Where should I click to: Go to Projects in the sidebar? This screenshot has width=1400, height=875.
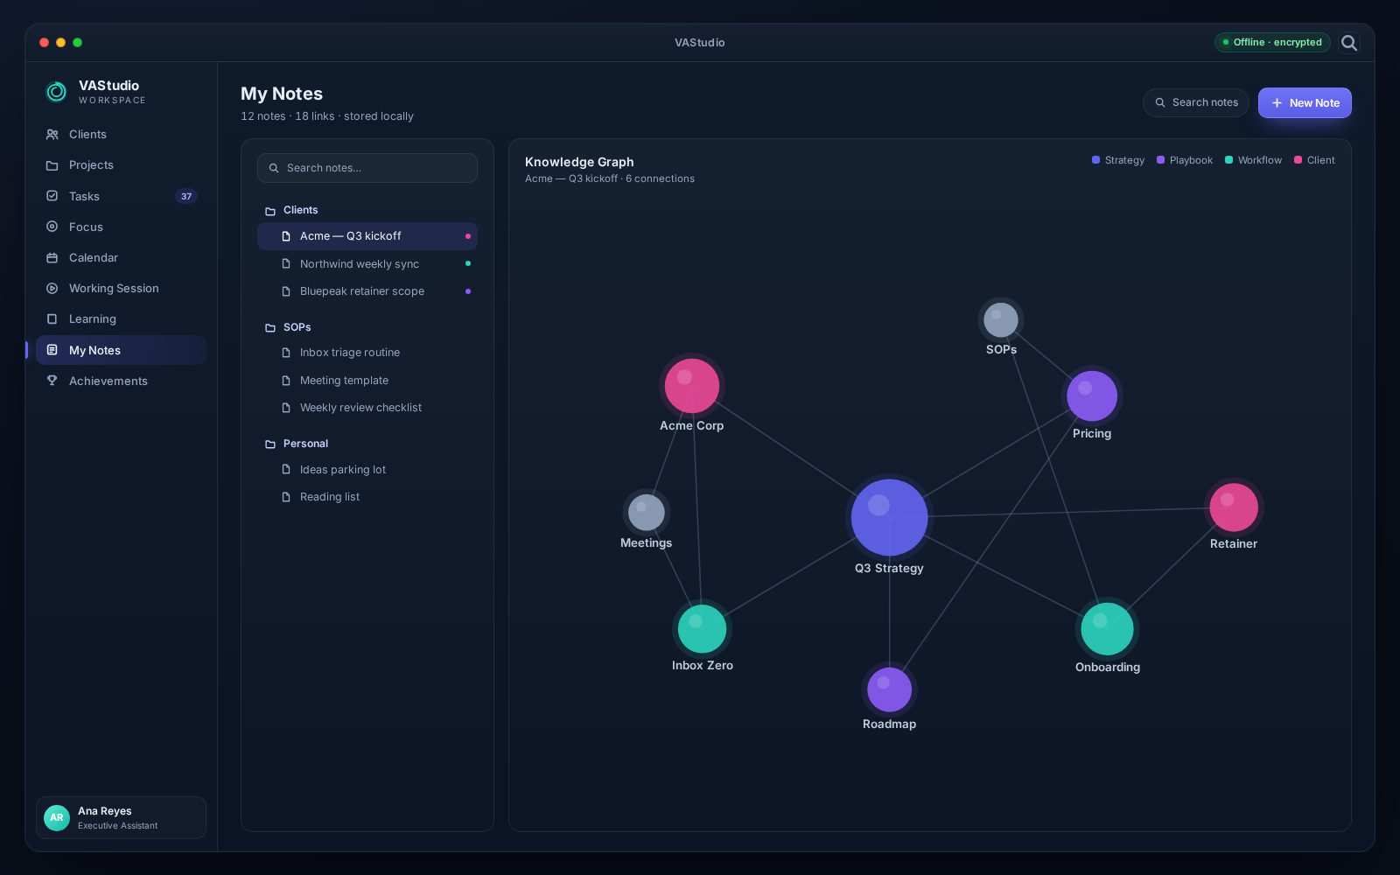[x=121, y=165]
